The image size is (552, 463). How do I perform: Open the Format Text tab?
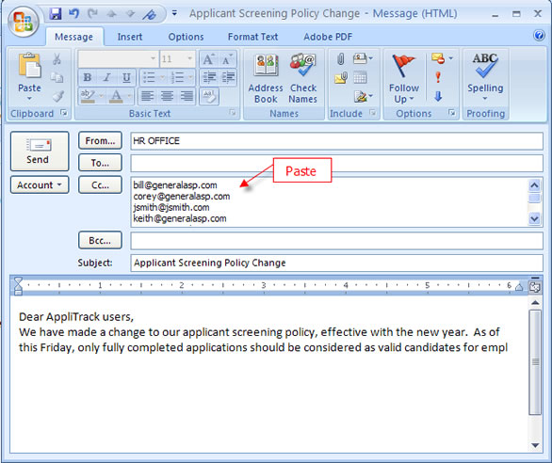point(252,37)
